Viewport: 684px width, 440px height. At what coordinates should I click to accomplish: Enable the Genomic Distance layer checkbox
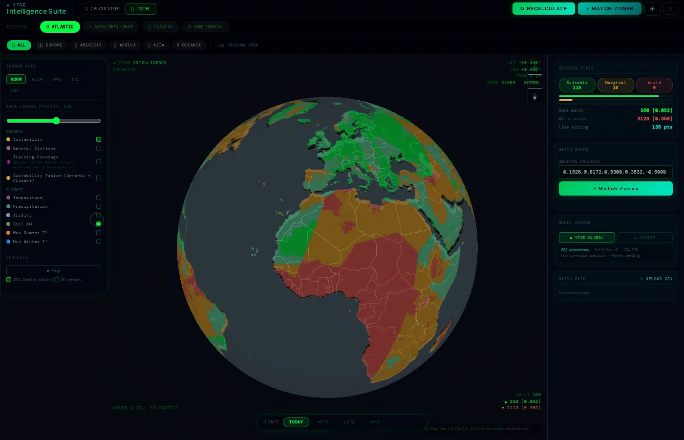[99, 148]
